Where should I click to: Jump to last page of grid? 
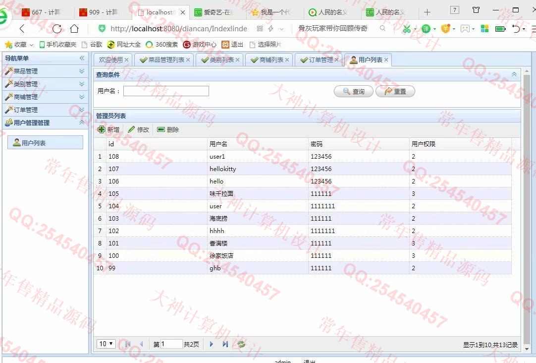click(x=225, y=344)
